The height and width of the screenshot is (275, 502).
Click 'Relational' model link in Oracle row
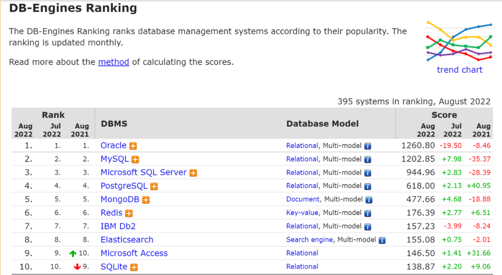point(302,146)
